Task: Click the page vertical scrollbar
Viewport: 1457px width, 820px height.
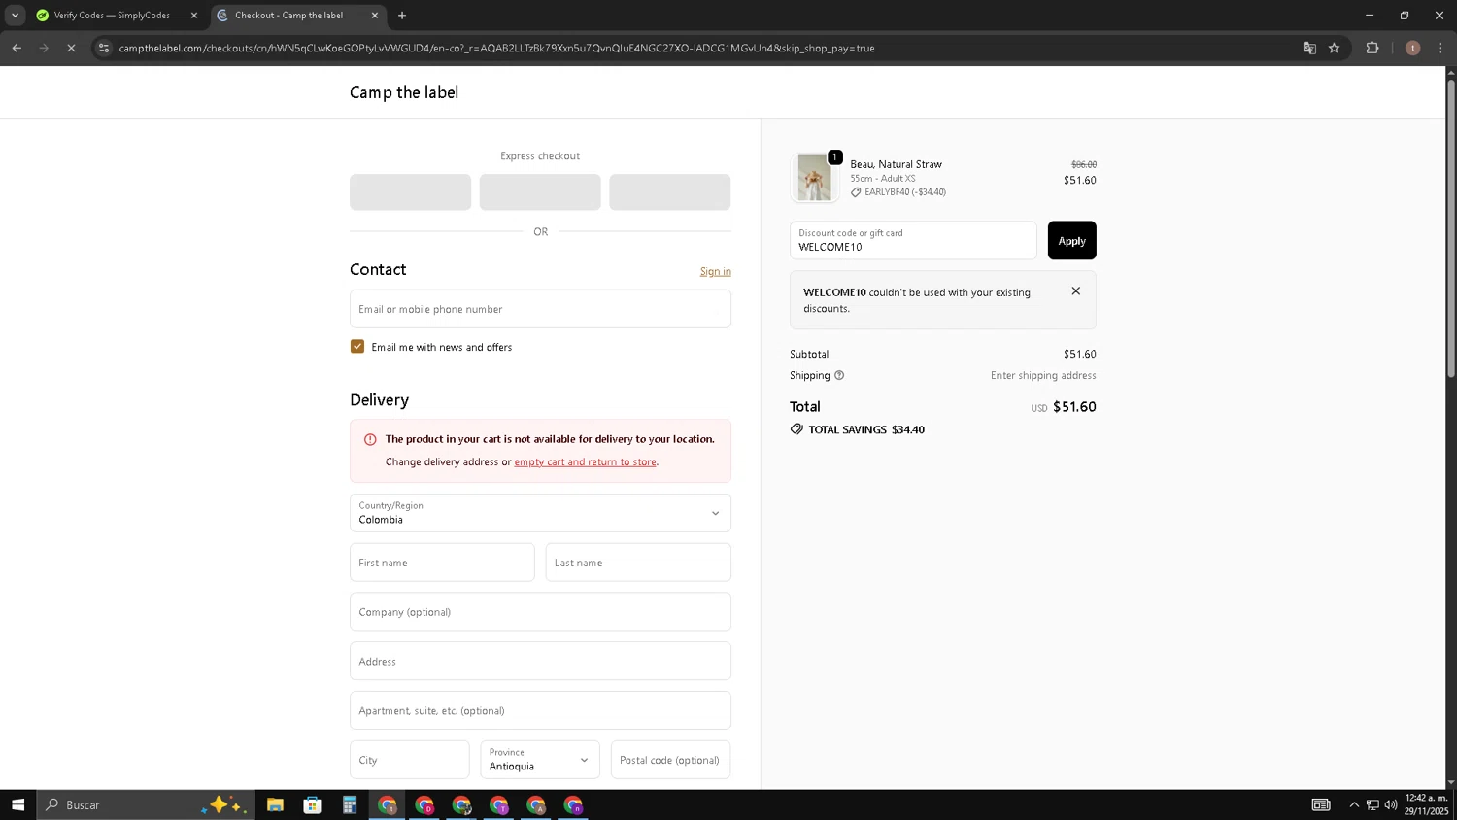Action: (1451, 227)
